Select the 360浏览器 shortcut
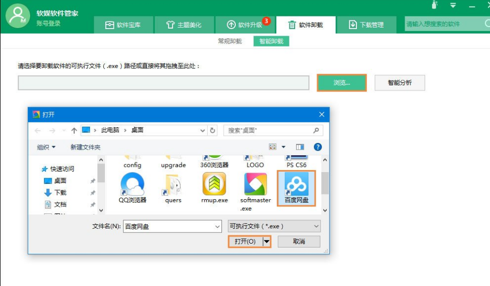This screenshot has width=490, height=286. [214, 162]
